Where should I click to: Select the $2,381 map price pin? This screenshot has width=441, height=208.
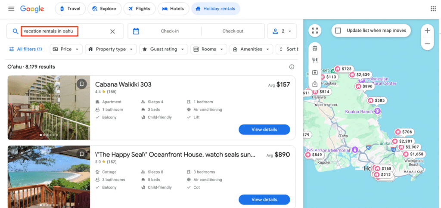click(403, 141)
